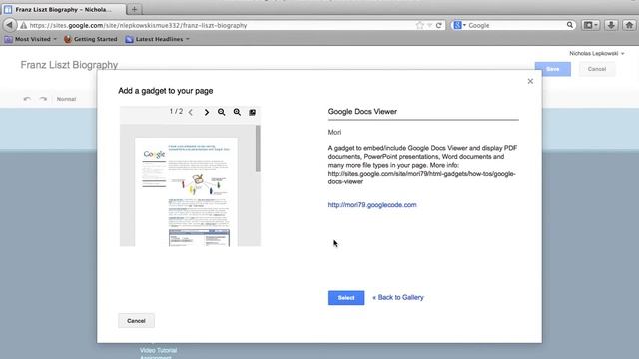
Task: Click the site identity warning icon
Action: point(24,25)
